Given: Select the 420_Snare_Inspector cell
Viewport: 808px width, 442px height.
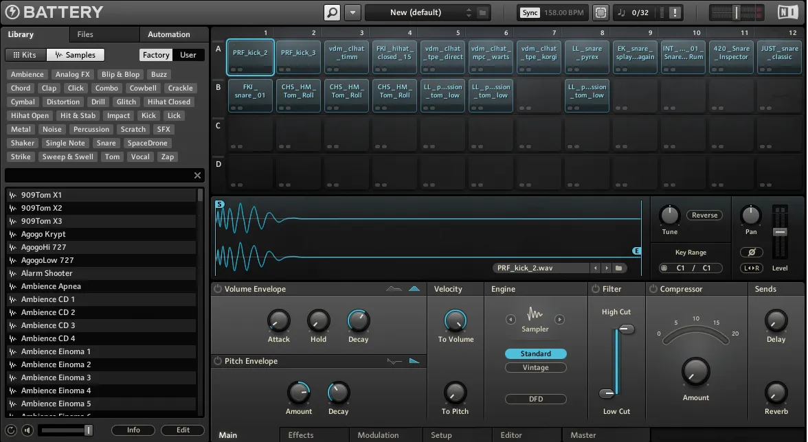Looking at the screenshot, I should point(731,57).
